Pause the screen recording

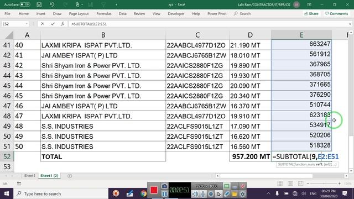pos(165,194)
